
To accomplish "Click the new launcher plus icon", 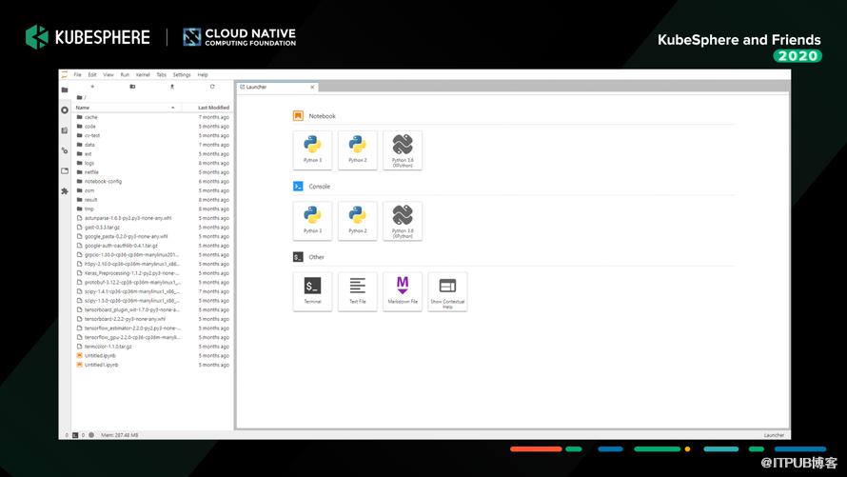I will [92, 87].
